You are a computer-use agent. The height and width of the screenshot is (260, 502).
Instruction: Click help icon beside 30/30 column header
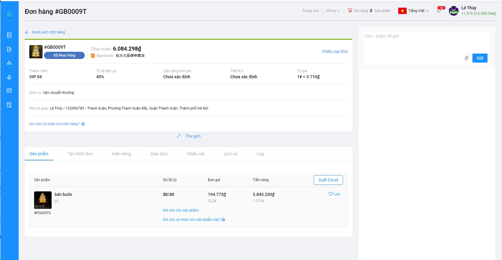175,180
